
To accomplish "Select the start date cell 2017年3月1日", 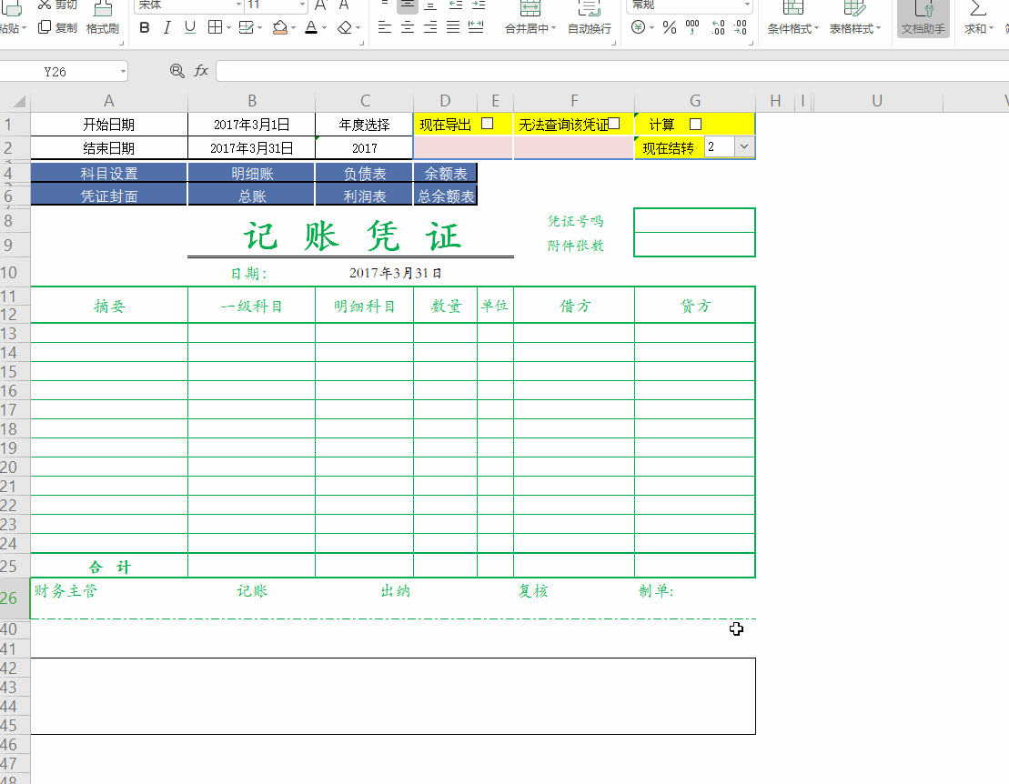I will coord(252,124).
